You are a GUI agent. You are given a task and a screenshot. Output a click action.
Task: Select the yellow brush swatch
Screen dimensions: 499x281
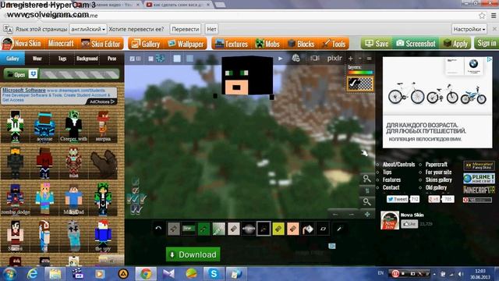[278, 229]
